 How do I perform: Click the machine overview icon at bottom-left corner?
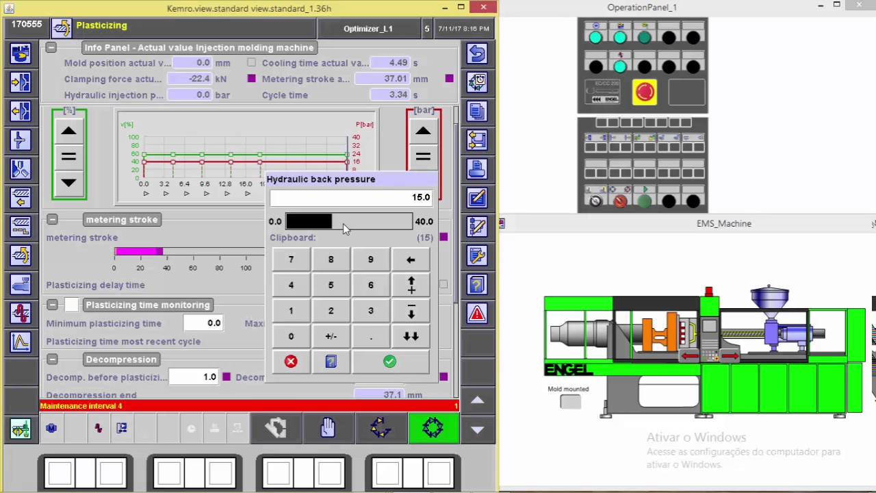(x=21, y=429)
